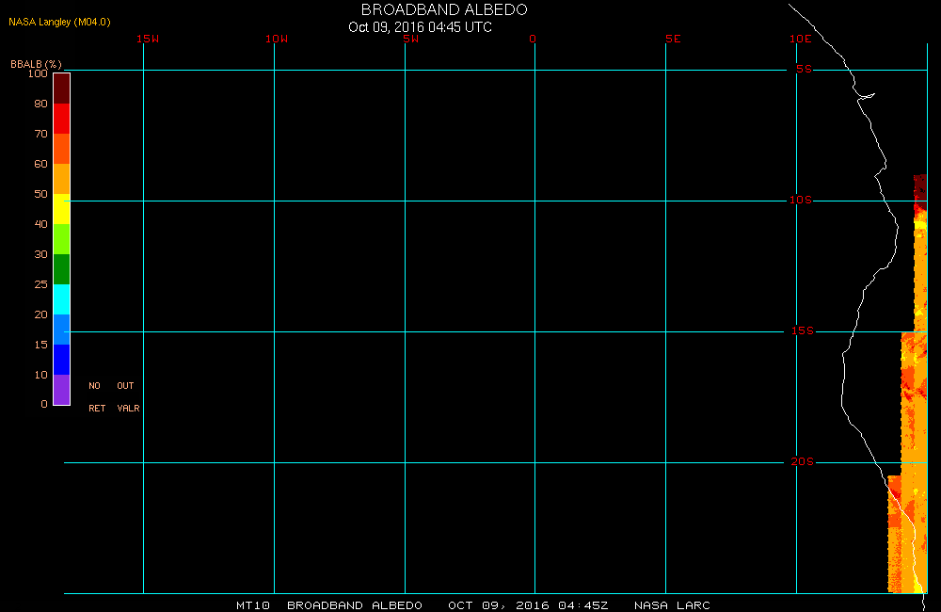Screen dimensions: 941x612
Task: Click the legend scale value 100
Action: [38, 73]
